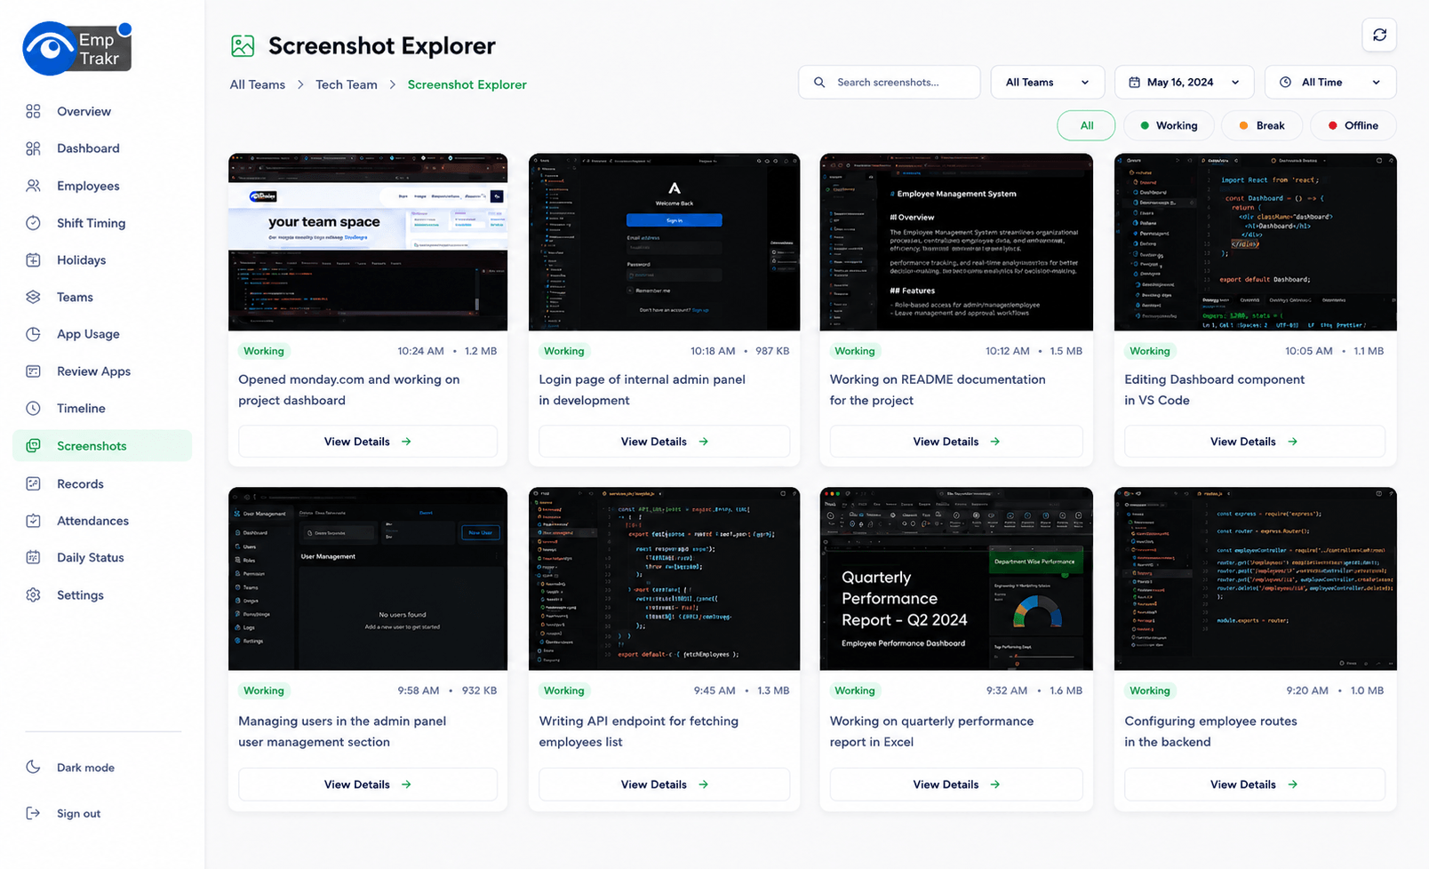View Details of Managing users admin panel card

point(368,785)
